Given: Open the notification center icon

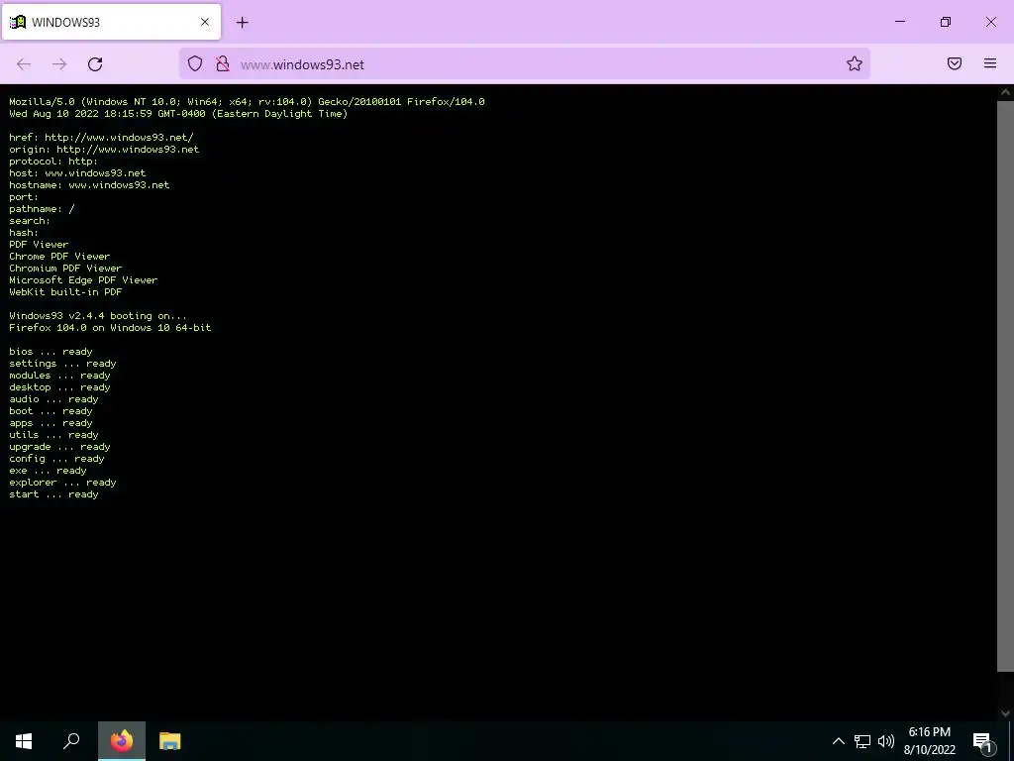Looking at the screenshot, I should click(983, 741).
